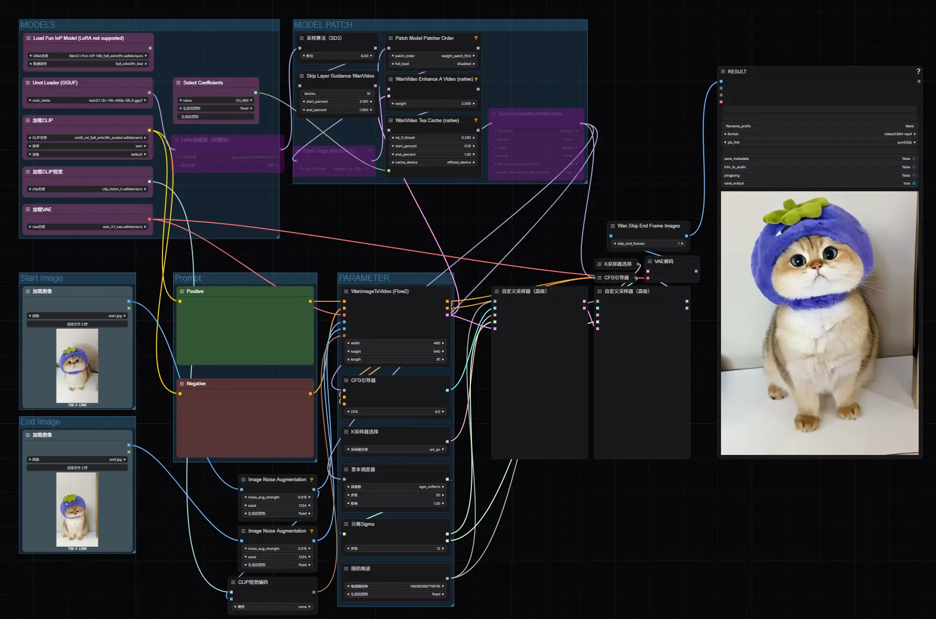Toggle trim_to_audio in RESULT node
The image size is (936, 619).
tap(820, 167)
